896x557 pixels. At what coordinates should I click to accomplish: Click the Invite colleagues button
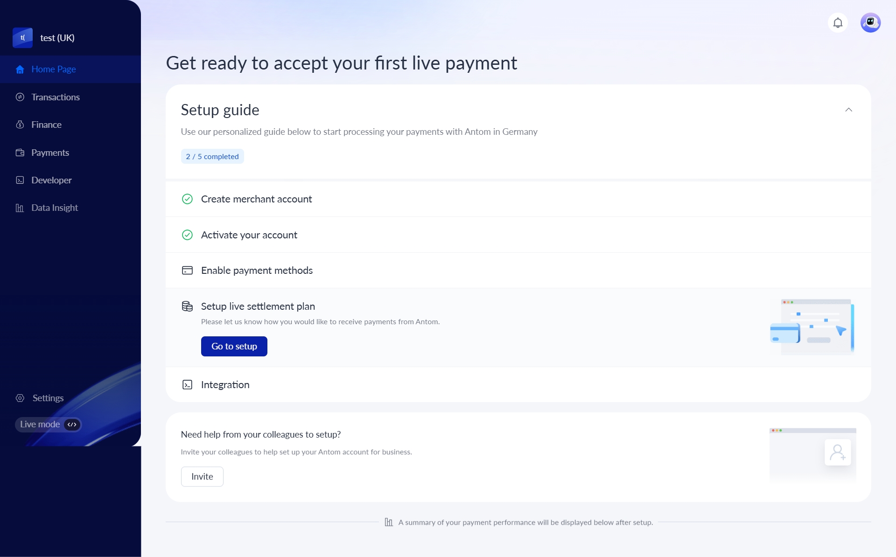(x=202, y=476)
